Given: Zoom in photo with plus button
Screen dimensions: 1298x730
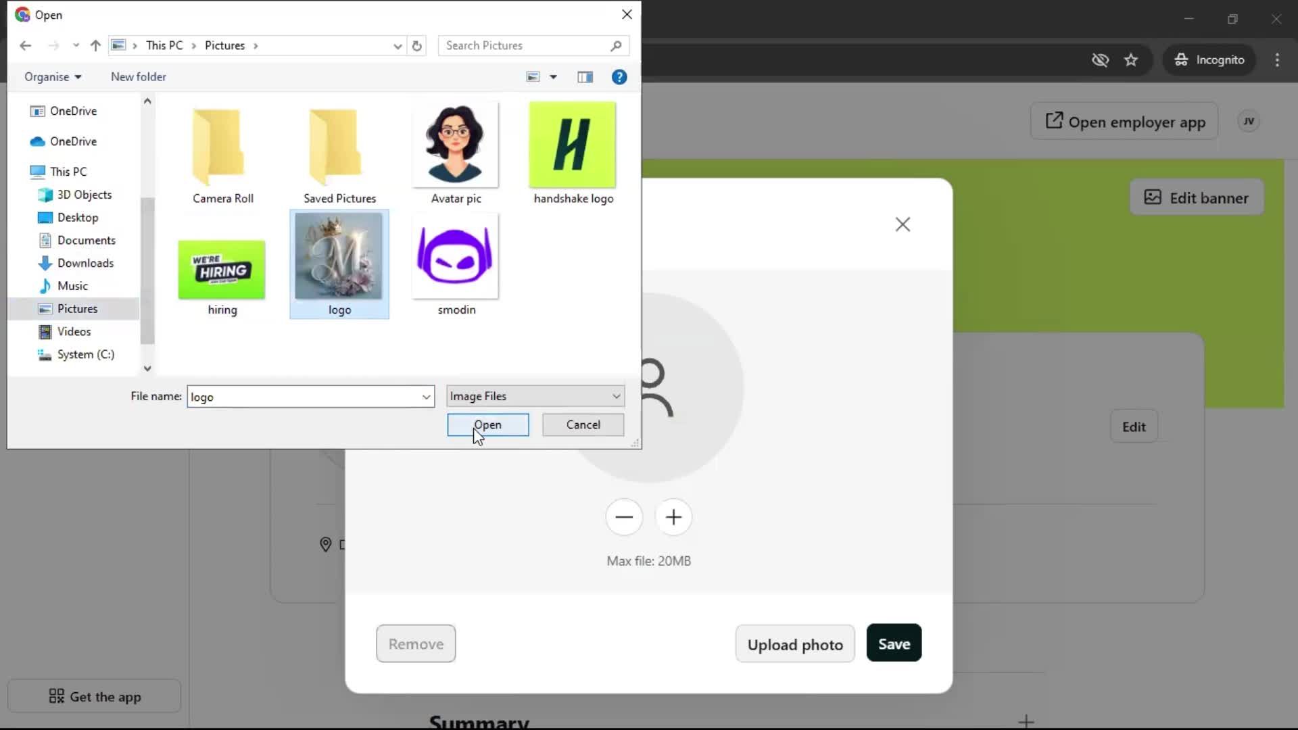Looking at the screenshot, I should point(673,517).
